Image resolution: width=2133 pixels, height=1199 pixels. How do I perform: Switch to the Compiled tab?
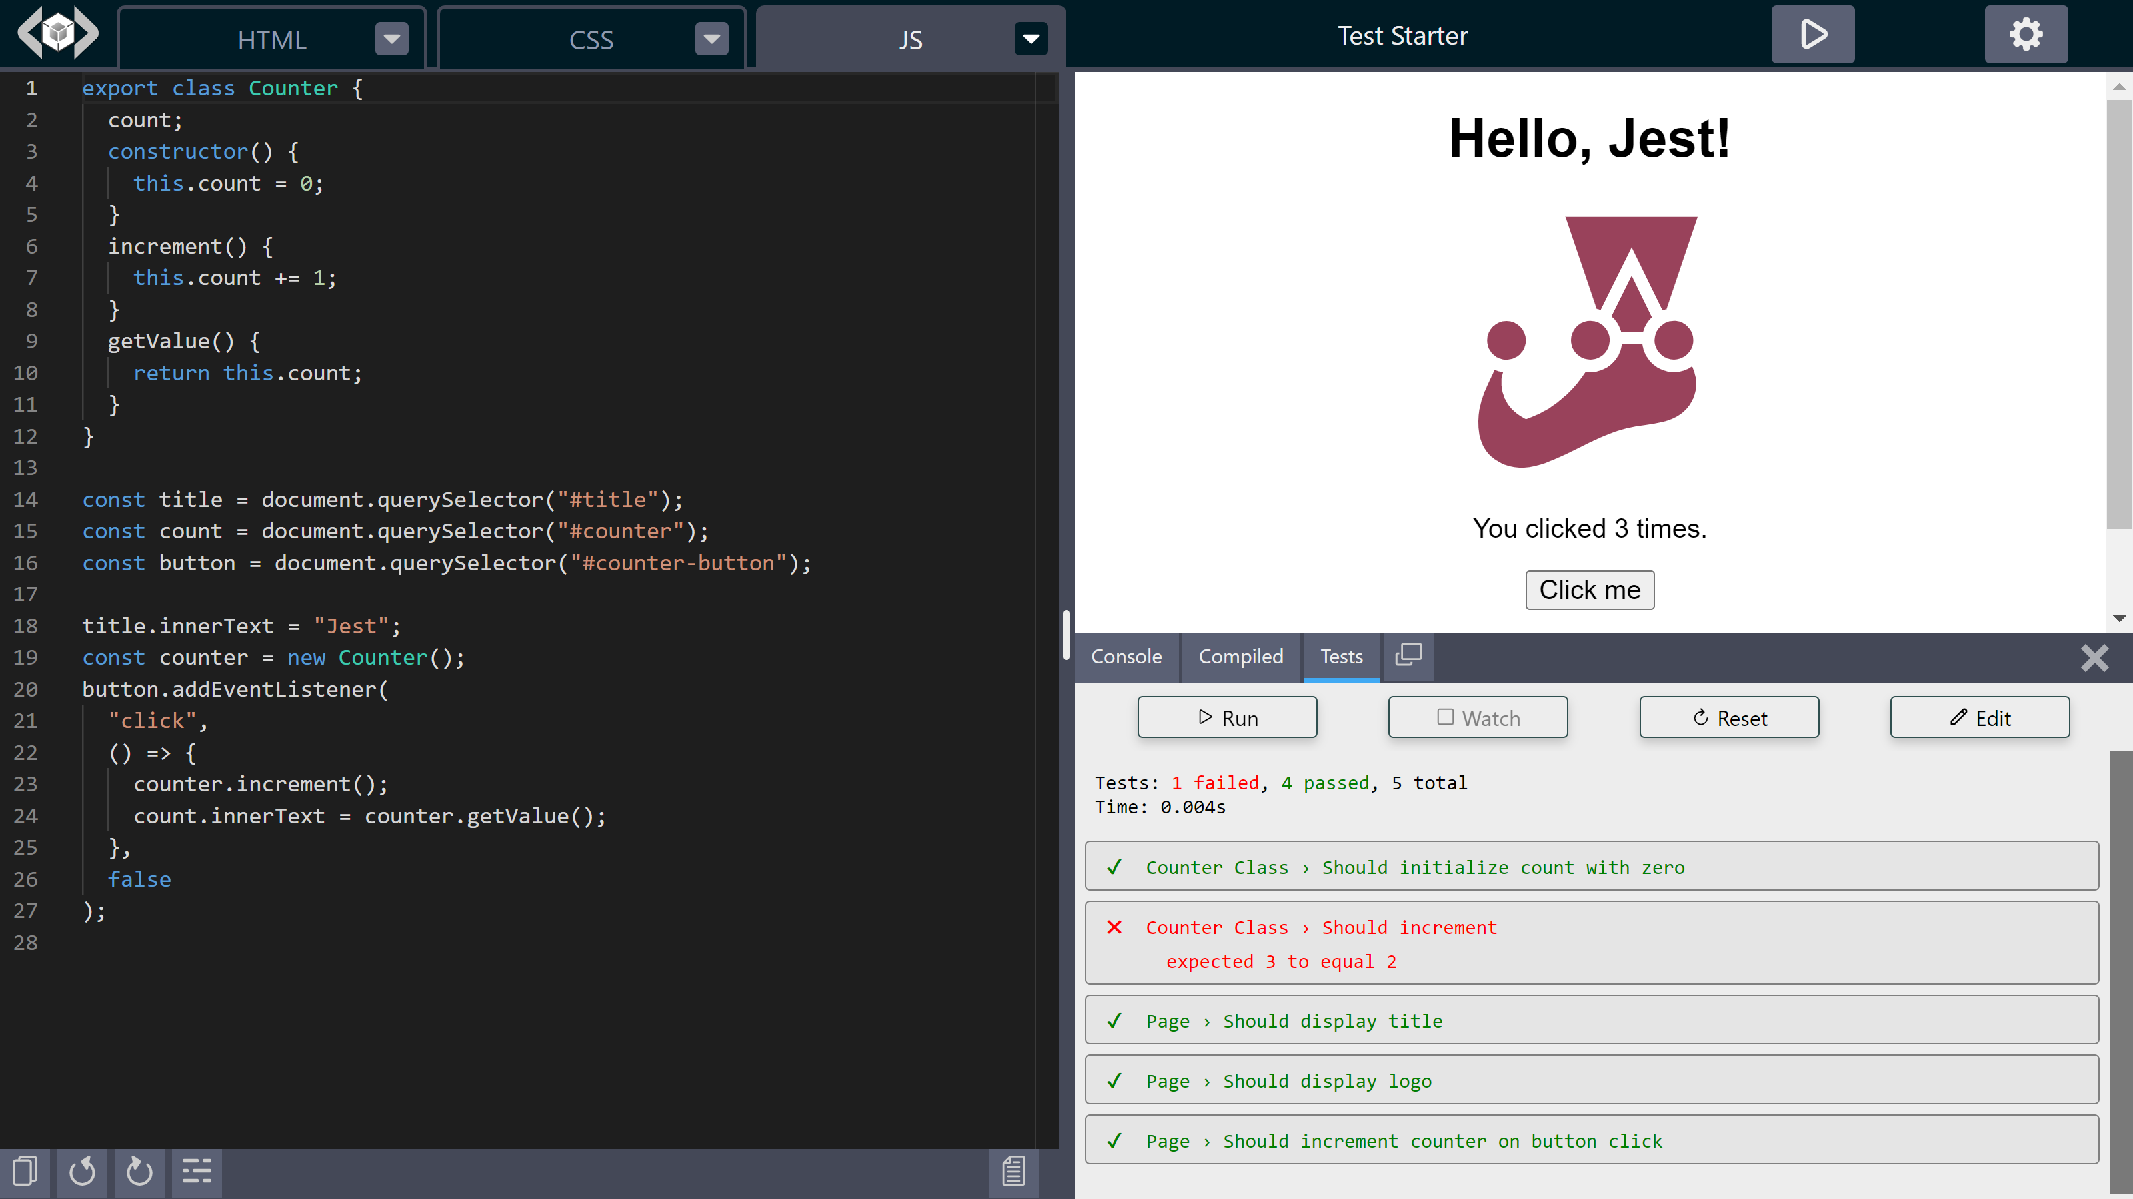[x=1240, y=656]
